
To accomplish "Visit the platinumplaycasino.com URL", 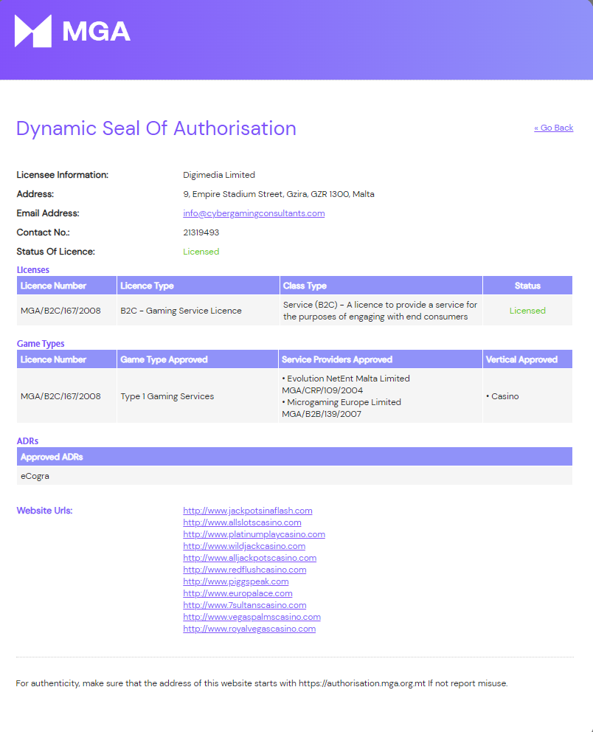I will click(254, 534).
